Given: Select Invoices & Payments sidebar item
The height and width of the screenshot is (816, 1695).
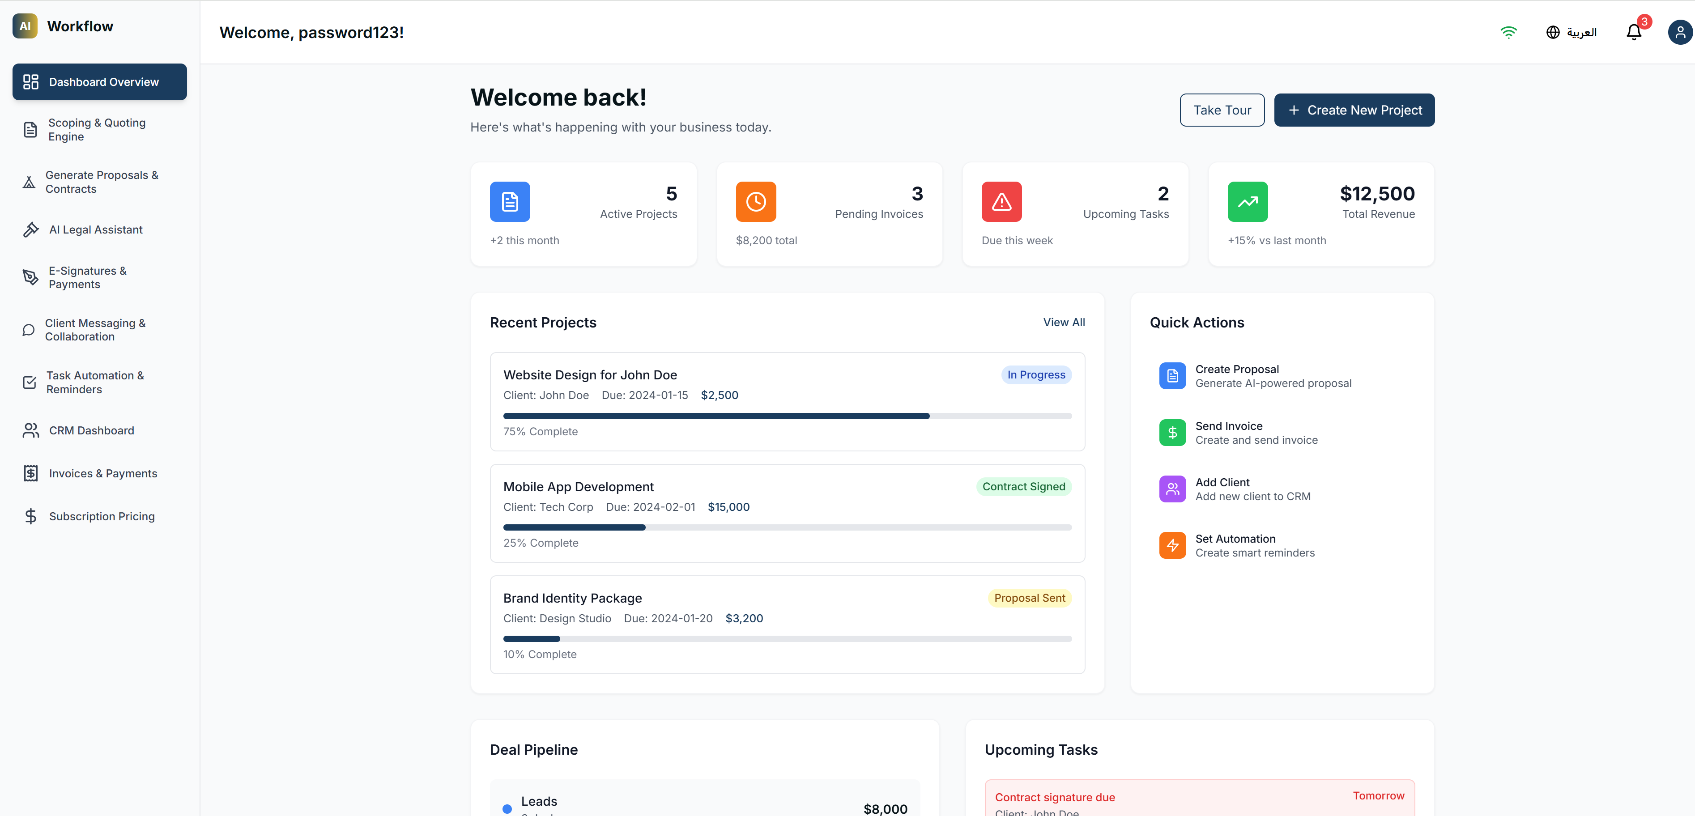Looking at the screenshot, I should [x=102, y=474].
